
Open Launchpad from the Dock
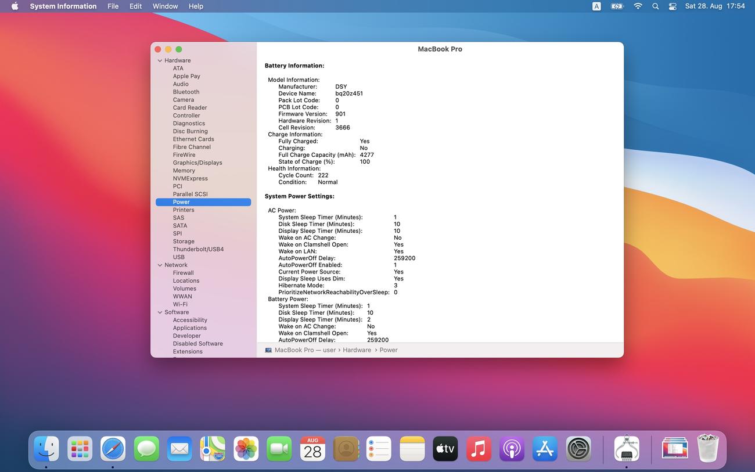click(80, 449)
